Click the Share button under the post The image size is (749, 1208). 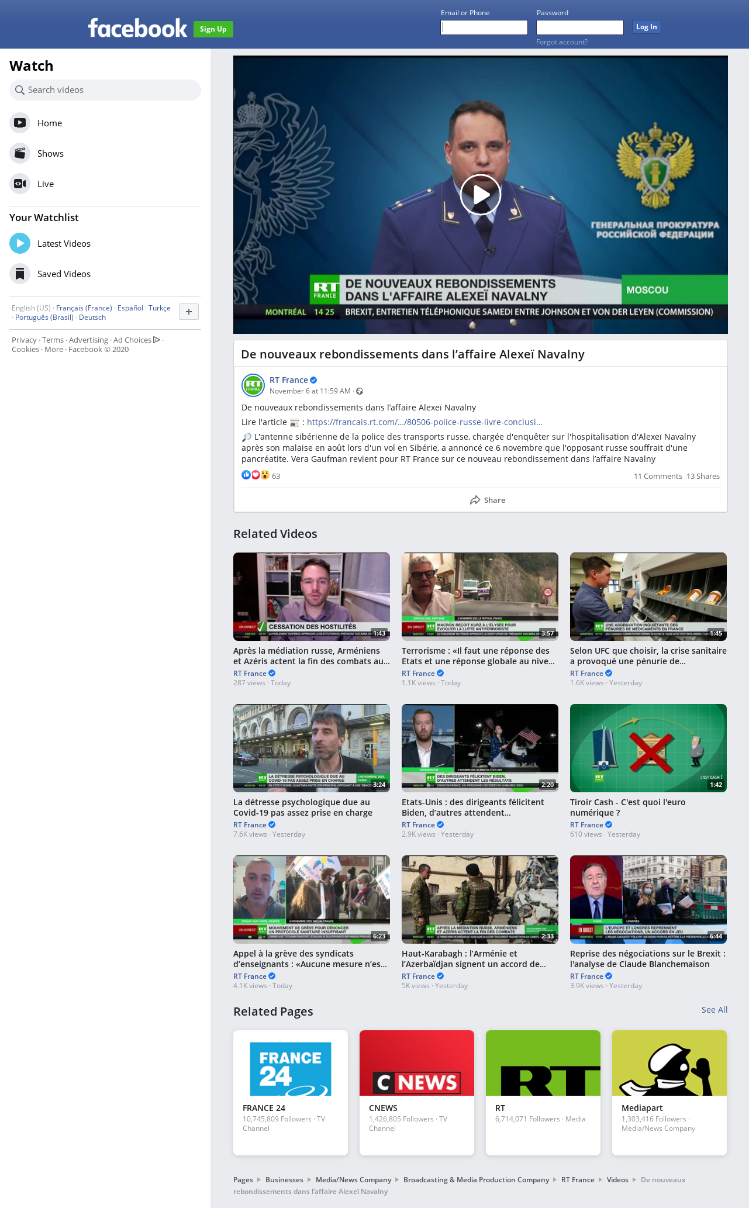(488, 500)
